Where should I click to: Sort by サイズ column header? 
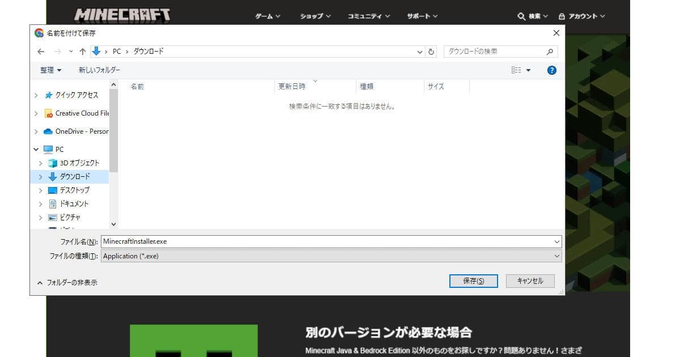point(436,87)
